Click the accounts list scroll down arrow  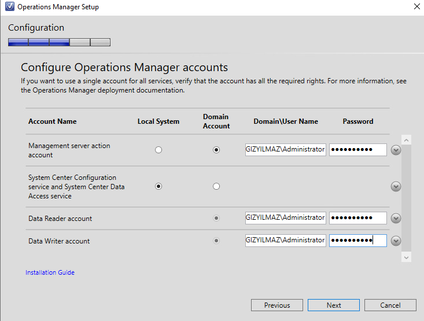tap(406, 257)
